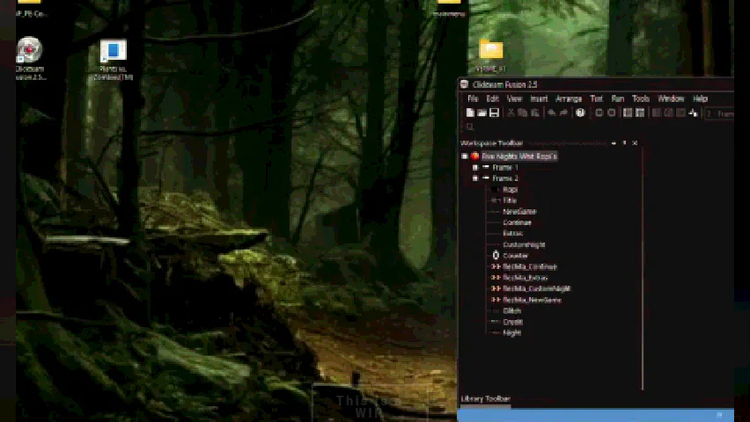750x422 pixels.
Task: Select Frame 1 in the workspace tree
Action: [505, 167]
